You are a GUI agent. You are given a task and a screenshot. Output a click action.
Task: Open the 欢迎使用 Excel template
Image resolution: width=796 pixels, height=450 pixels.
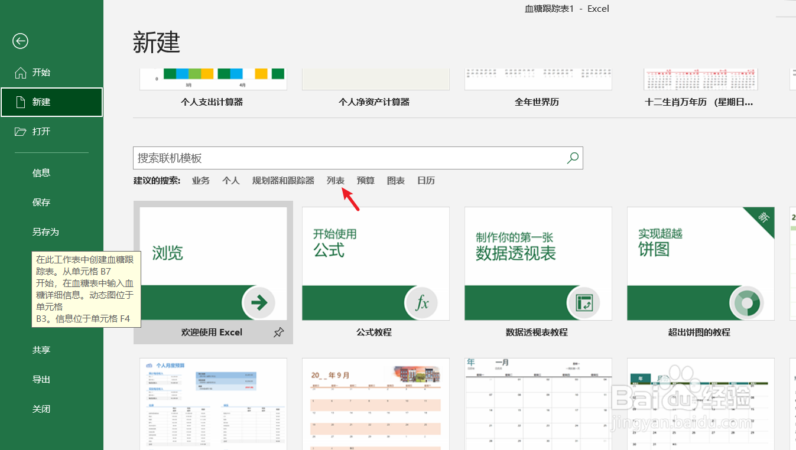213,273
